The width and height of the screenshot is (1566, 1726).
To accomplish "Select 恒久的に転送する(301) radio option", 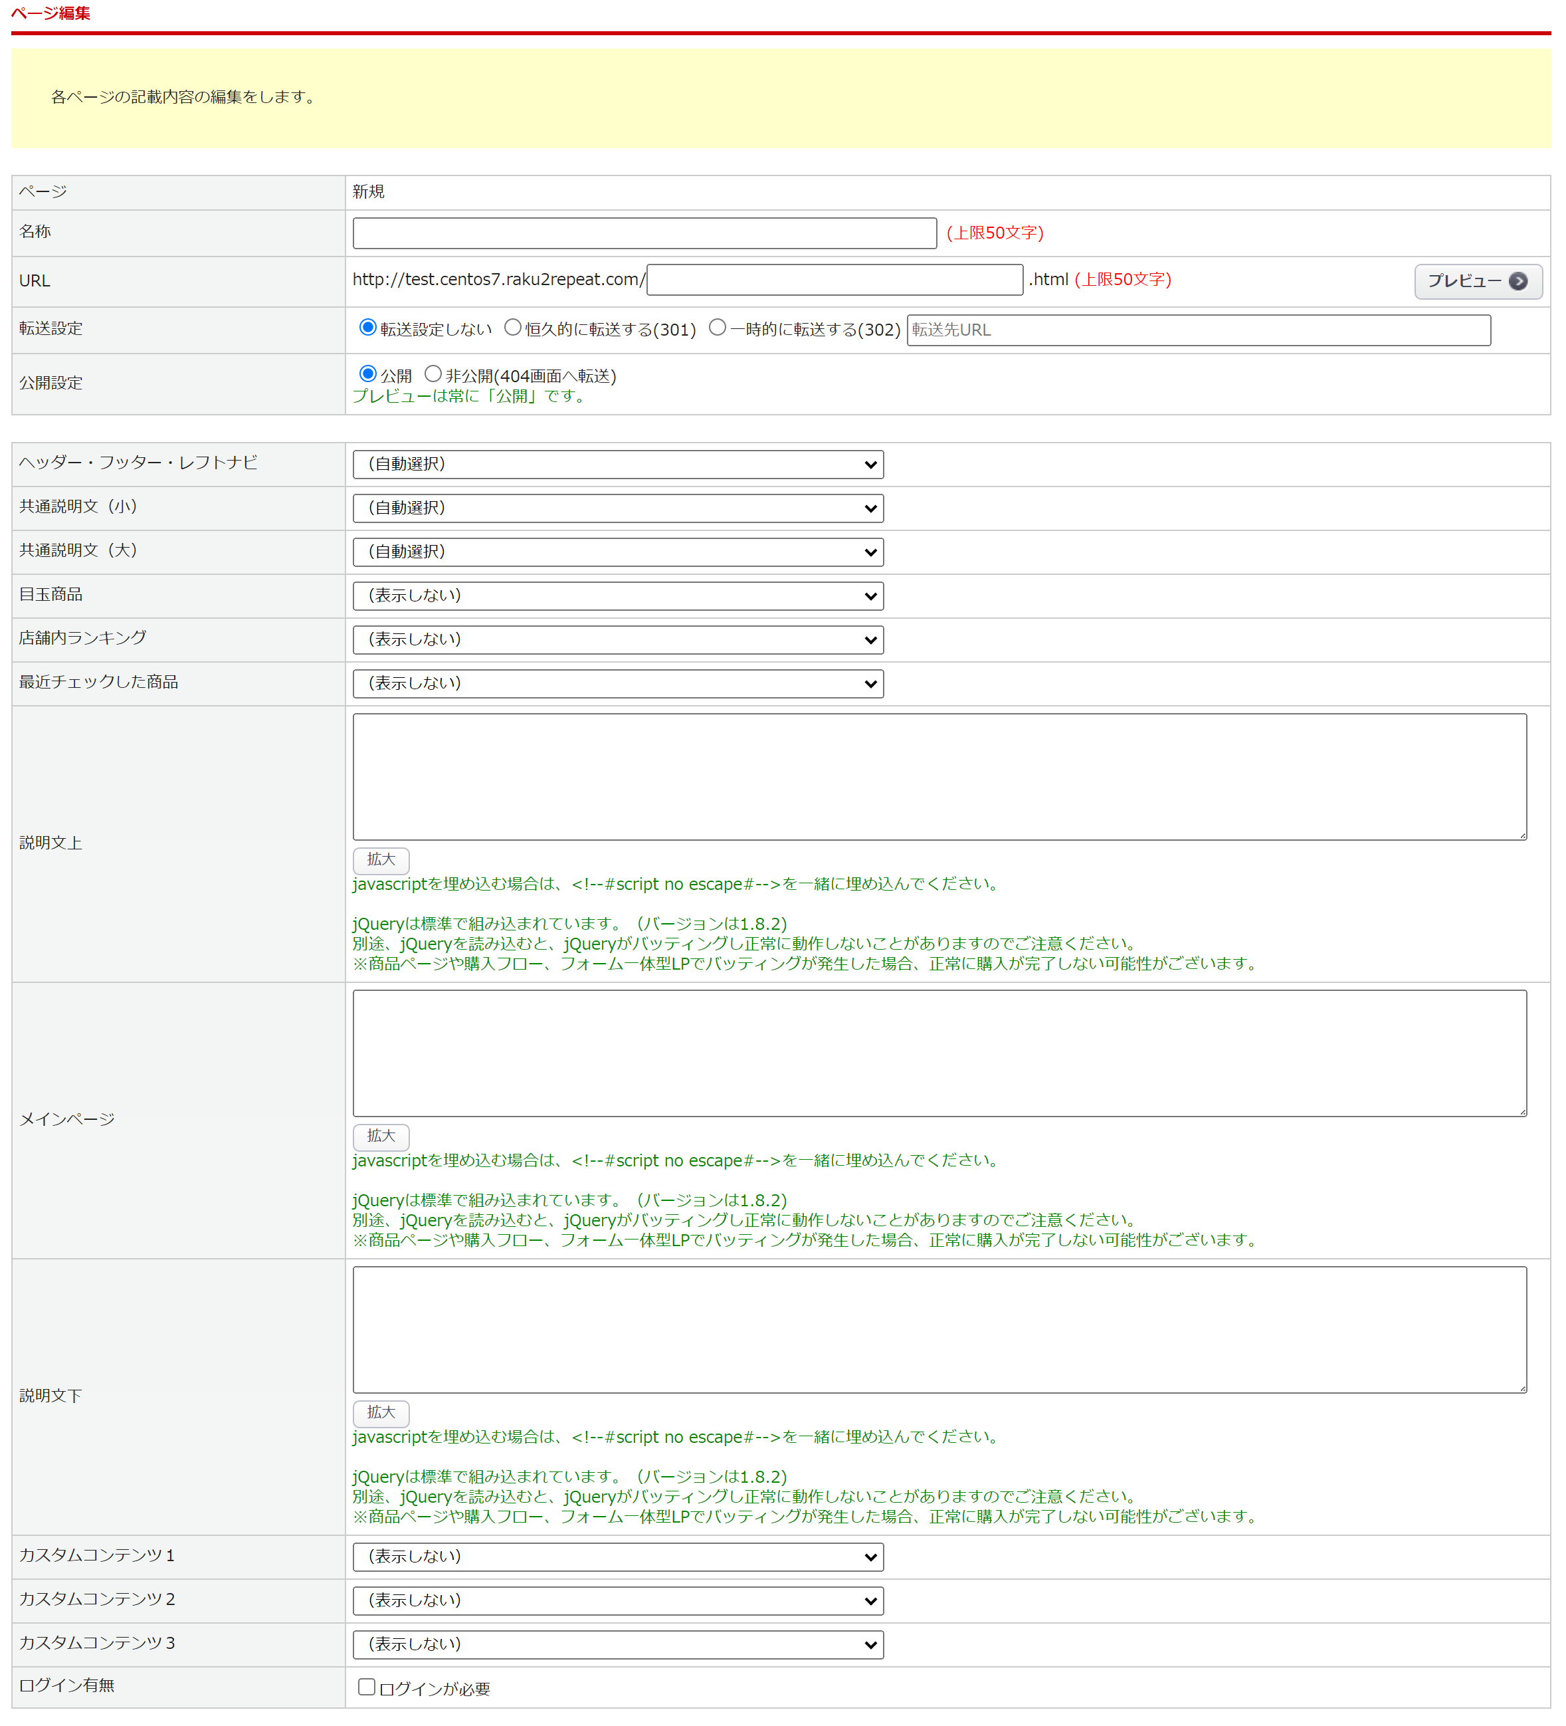I will pyautogui.click(x=512, y=328).
